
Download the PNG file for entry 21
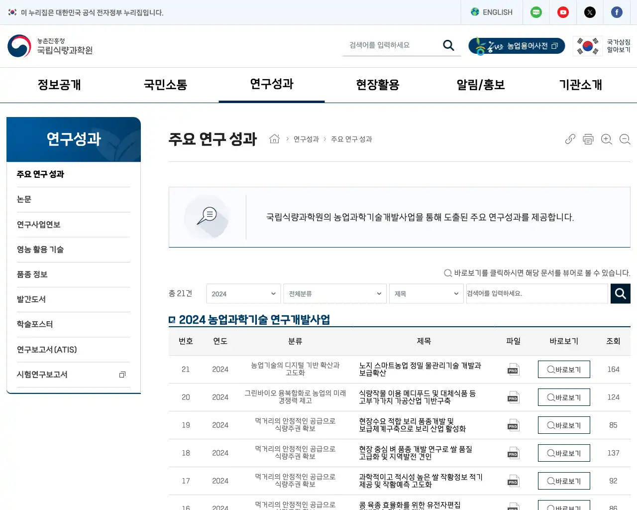[x=513, y=369]
